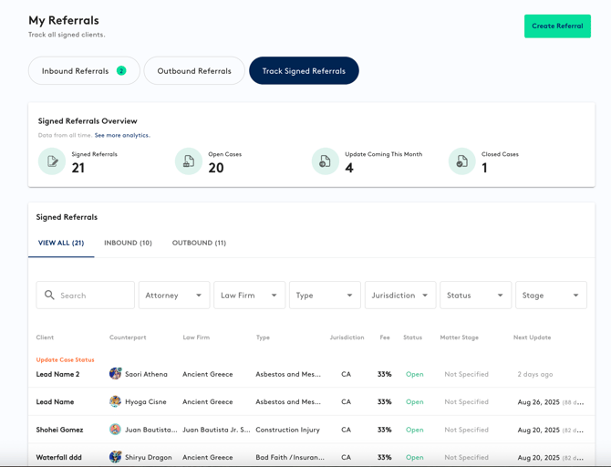The image size is (611, 467).
Task: Expand the Law Firm filter dropdown
Action: (x=249, y=296)
